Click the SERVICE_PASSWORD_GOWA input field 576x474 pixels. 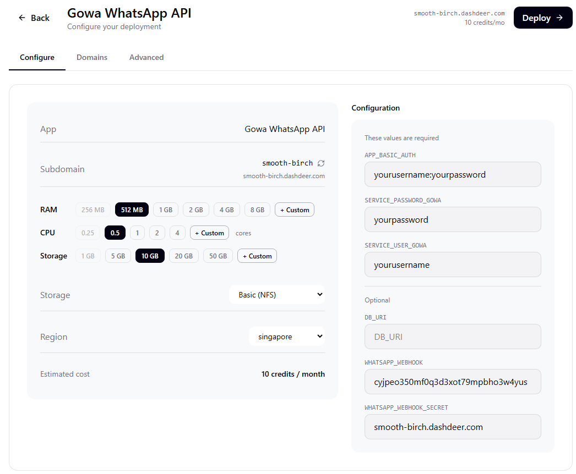click(453, 220)
